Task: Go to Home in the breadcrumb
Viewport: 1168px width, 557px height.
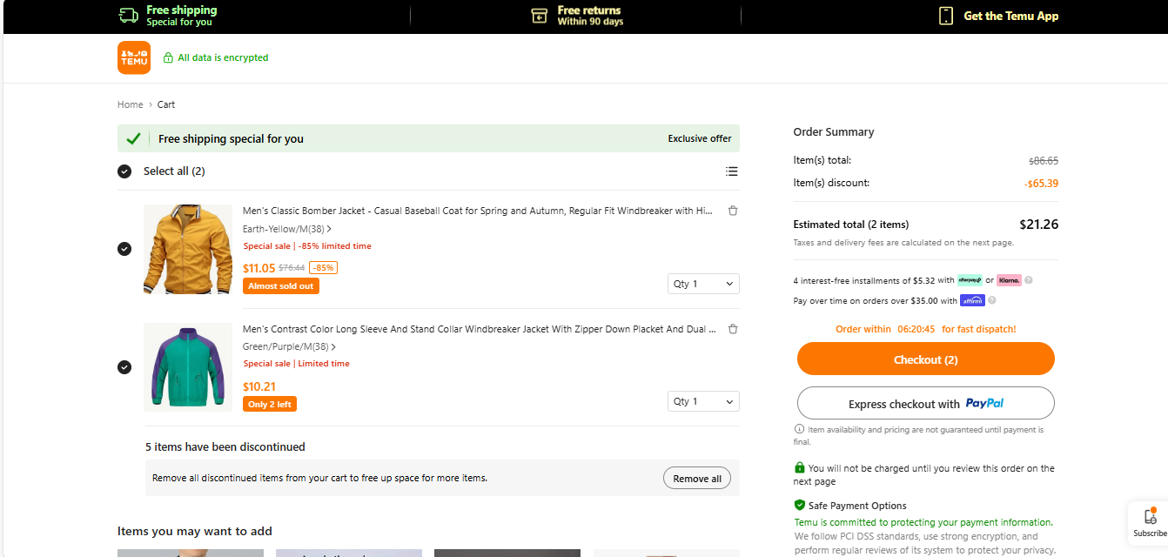Action: pos(130,104)
